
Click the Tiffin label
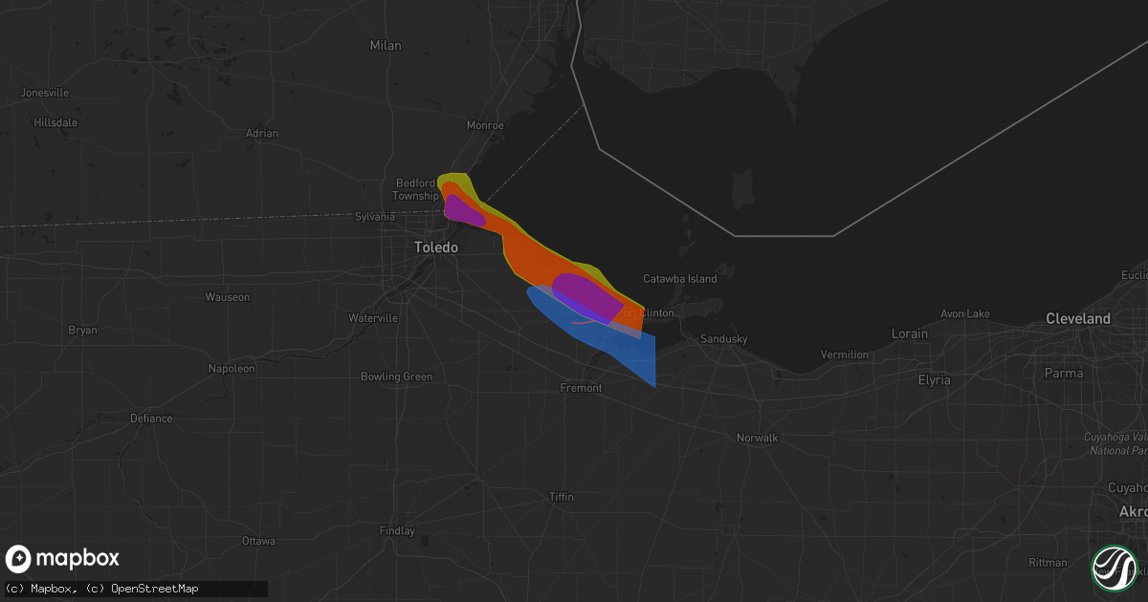click(562, 498)
